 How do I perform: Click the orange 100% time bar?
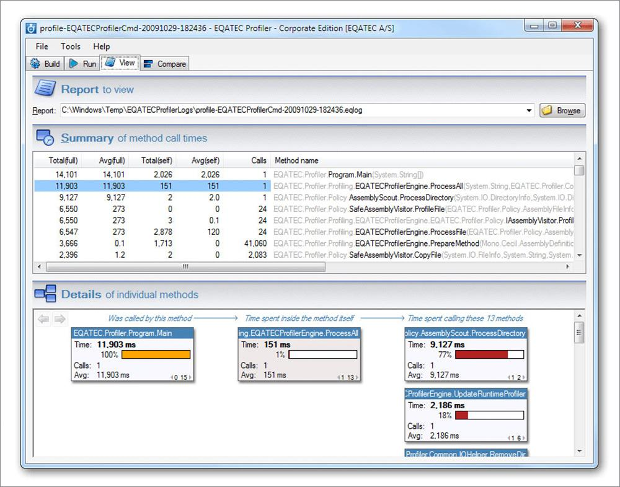pyautogui.click(x=156, y=354)
